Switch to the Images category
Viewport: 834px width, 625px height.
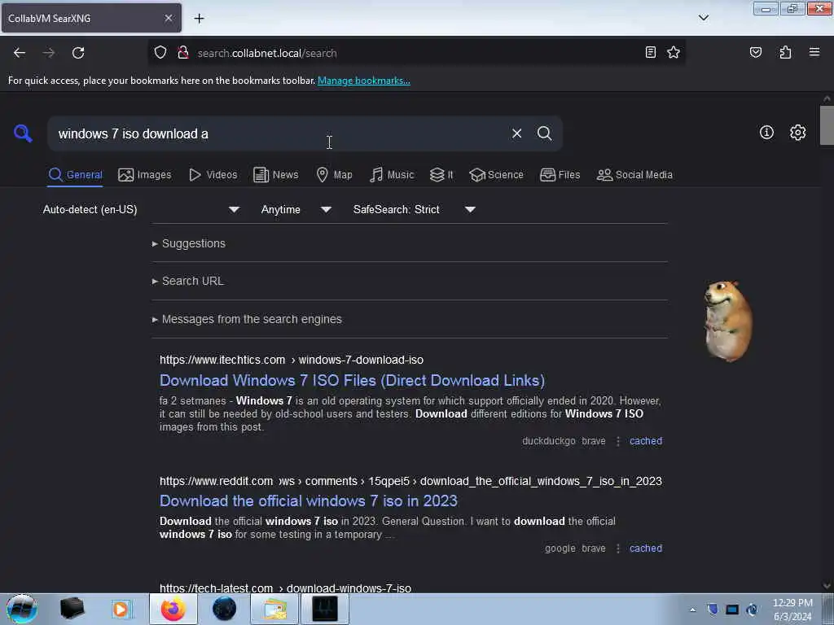pyautogui.click(x=145, y=175)
